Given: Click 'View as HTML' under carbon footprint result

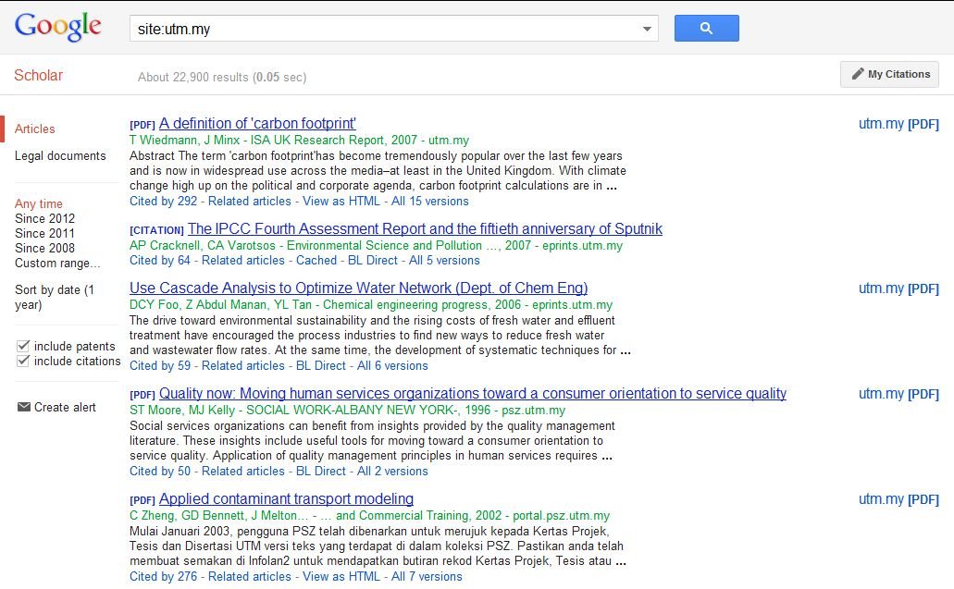Looking at the screenshot, I should (x=341, y=202).
